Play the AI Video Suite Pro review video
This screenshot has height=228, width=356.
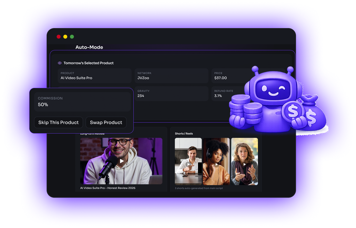coord(122,161)
